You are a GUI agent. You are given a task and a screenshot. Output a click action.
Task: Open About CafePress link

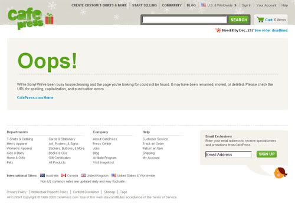(105, 139)
